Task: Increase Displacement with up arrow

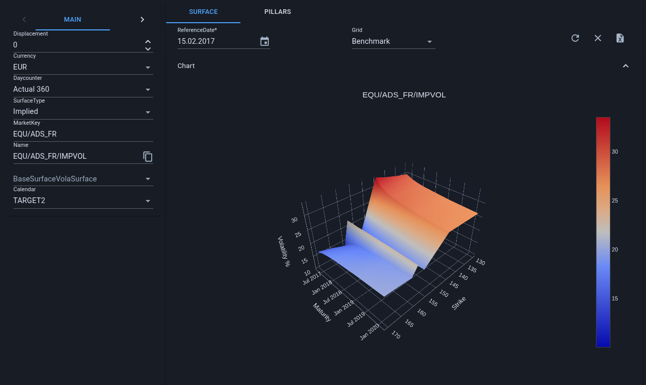Action: click(x=148, y=42)
